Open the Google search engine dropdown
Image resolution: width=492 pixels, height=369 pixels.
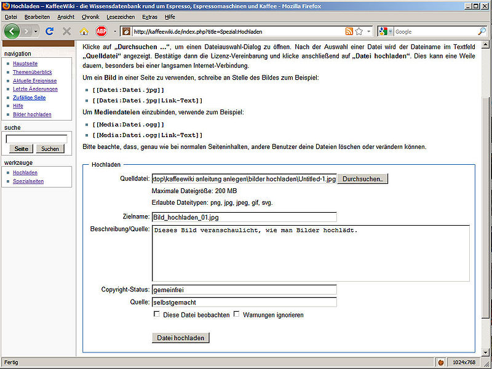point(385,31)
